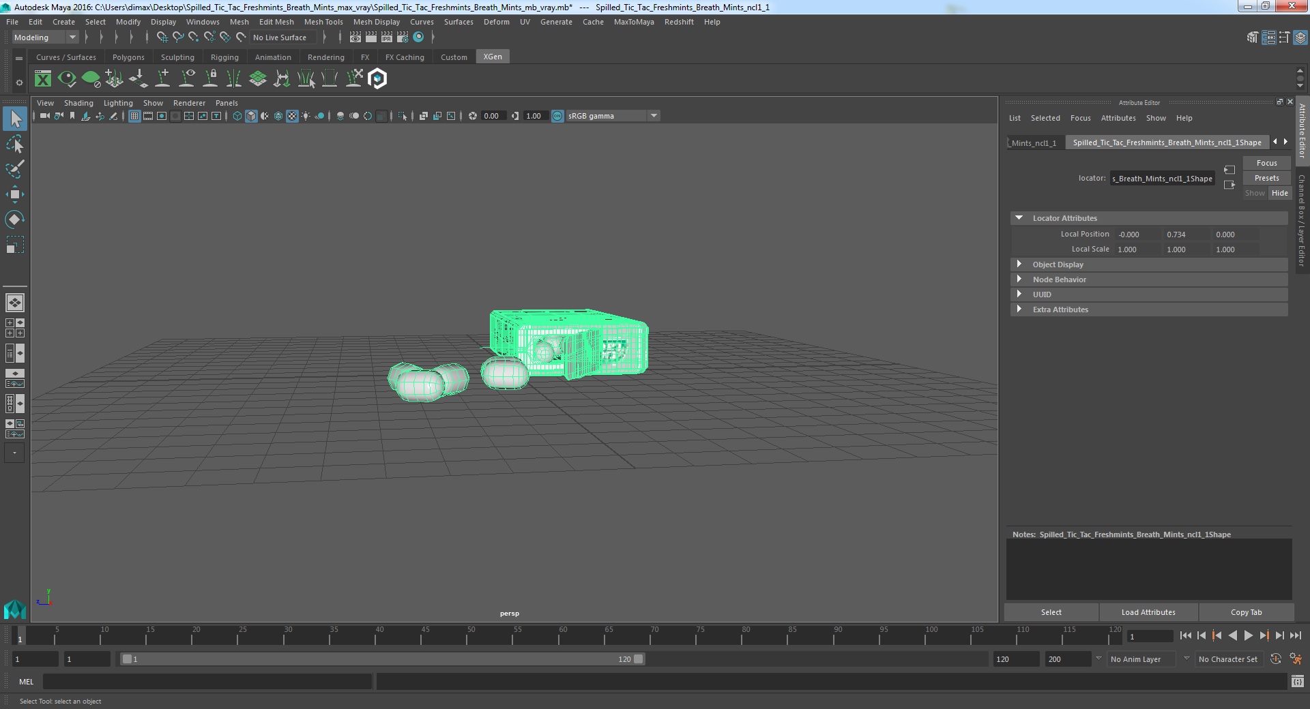This screenshot has width=1310, height=709.
Task: Step back one frame
Action: pyautogui.click(x=1202, y=635)
